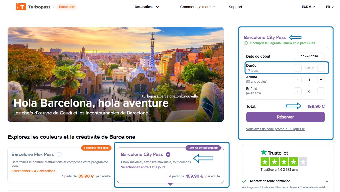This screenshot has height=192, width=340.
Task: Increase Adulte count with the plus icon
Action: [x=321, y=79]
